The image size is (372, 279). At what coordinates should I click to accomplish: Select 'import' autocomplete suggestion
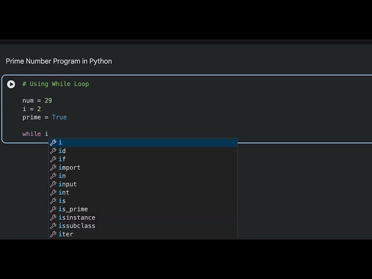coord(143,167)
